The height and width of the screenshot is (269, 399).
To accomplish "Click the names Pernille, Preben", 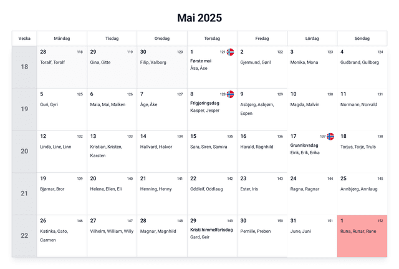I will pos(256,231).
